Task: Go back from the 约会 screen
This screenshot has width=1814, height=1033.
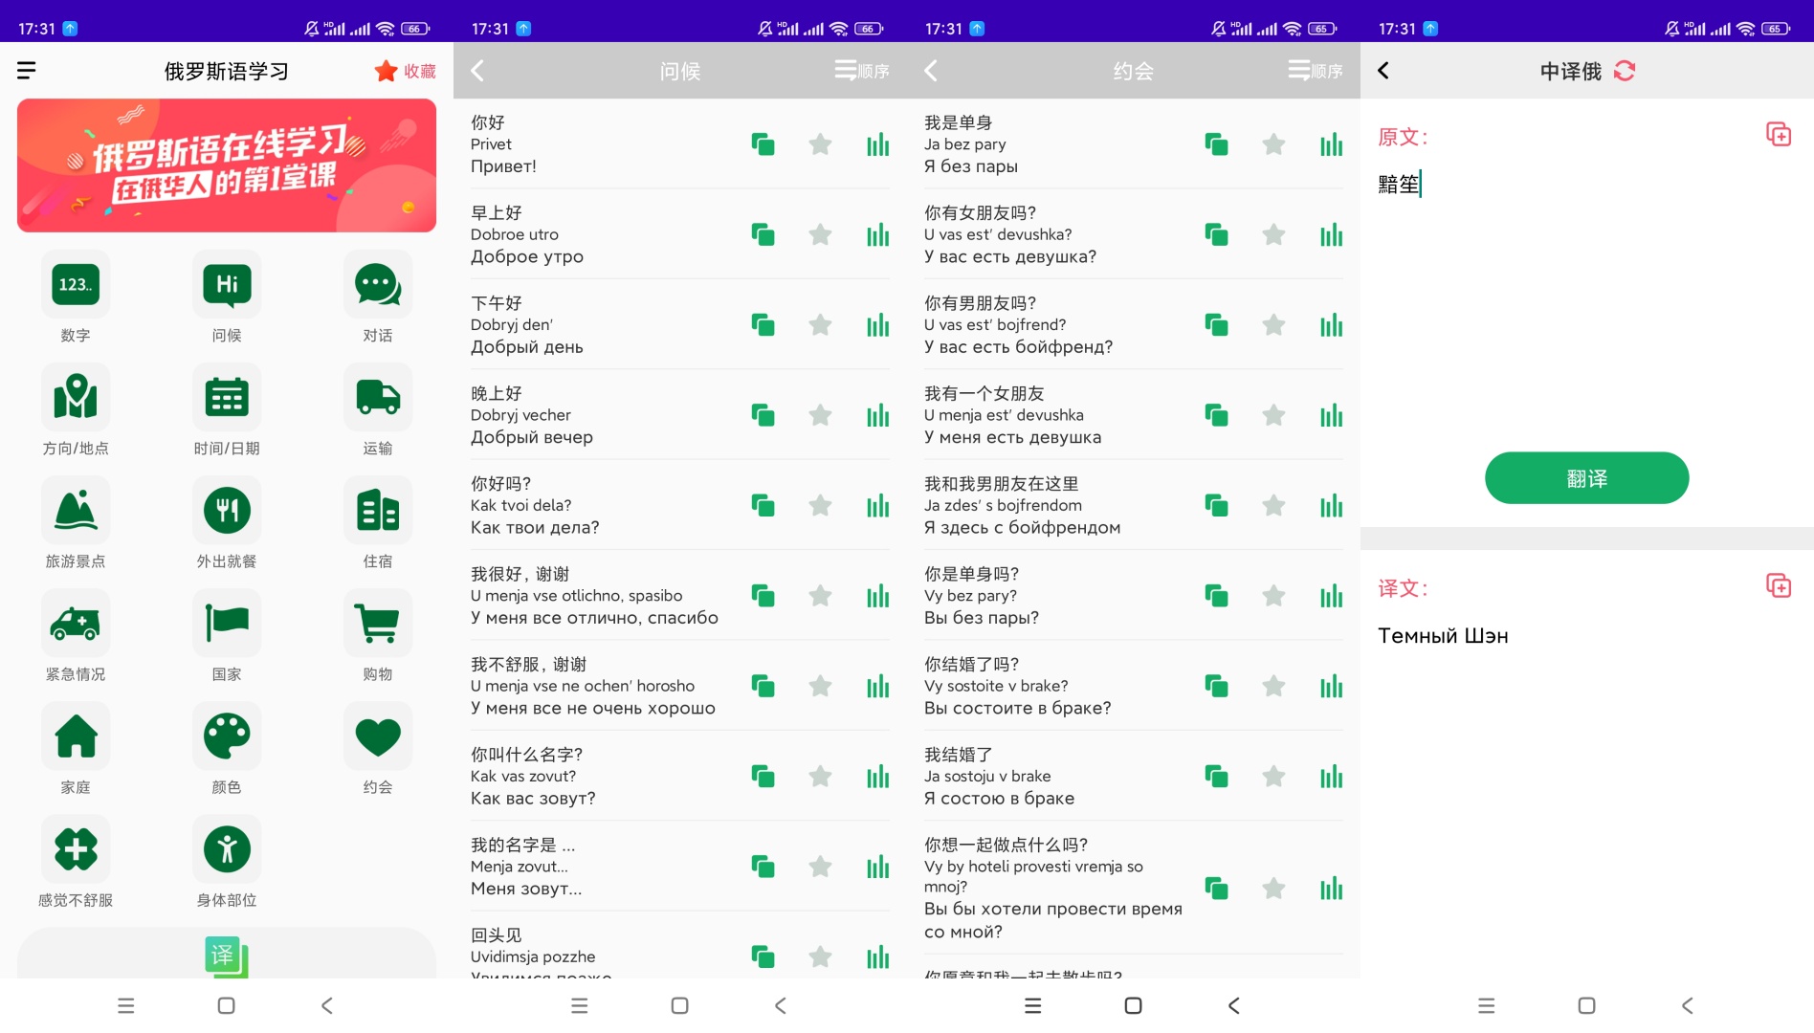Action: click(x=931, y=71)
